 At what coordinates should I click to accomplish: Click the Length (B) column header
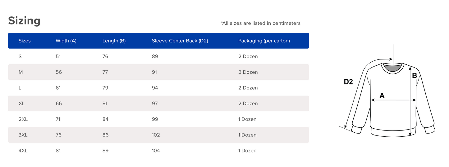point(114,41)
